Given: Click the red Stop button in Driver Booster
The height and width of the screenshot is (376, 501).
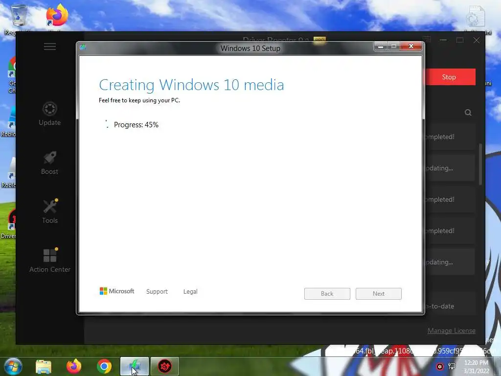Looking at the screenshot, I should tap(450, 77).
